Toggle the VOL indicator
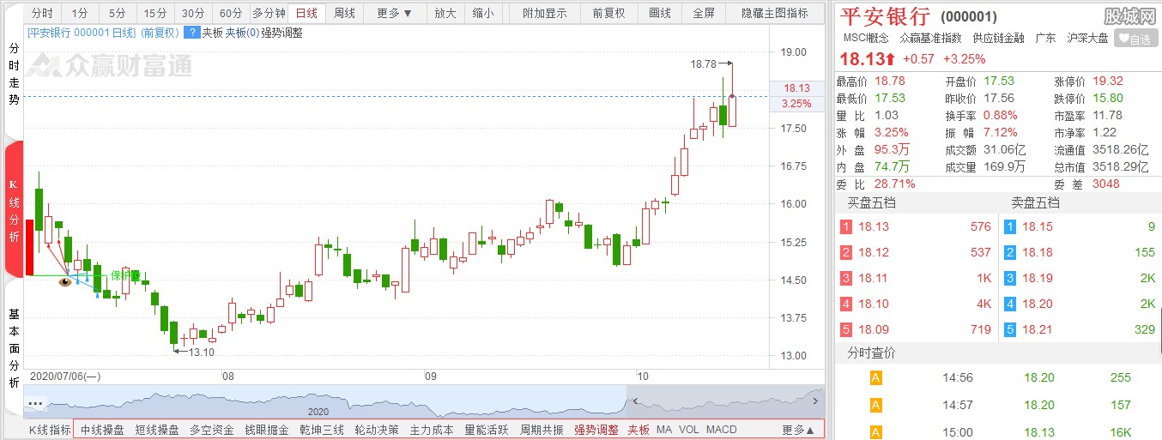 [689, 430]
